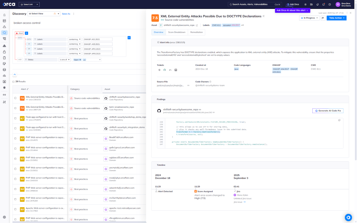Toggle the checkbox next to 29 Results
The image size is (357, 223).
[x=13, y=81]
